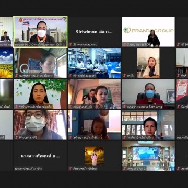188x188 pixels.
Task: Click muted mic icon beside Phoppha NFE
Action: 17,137
